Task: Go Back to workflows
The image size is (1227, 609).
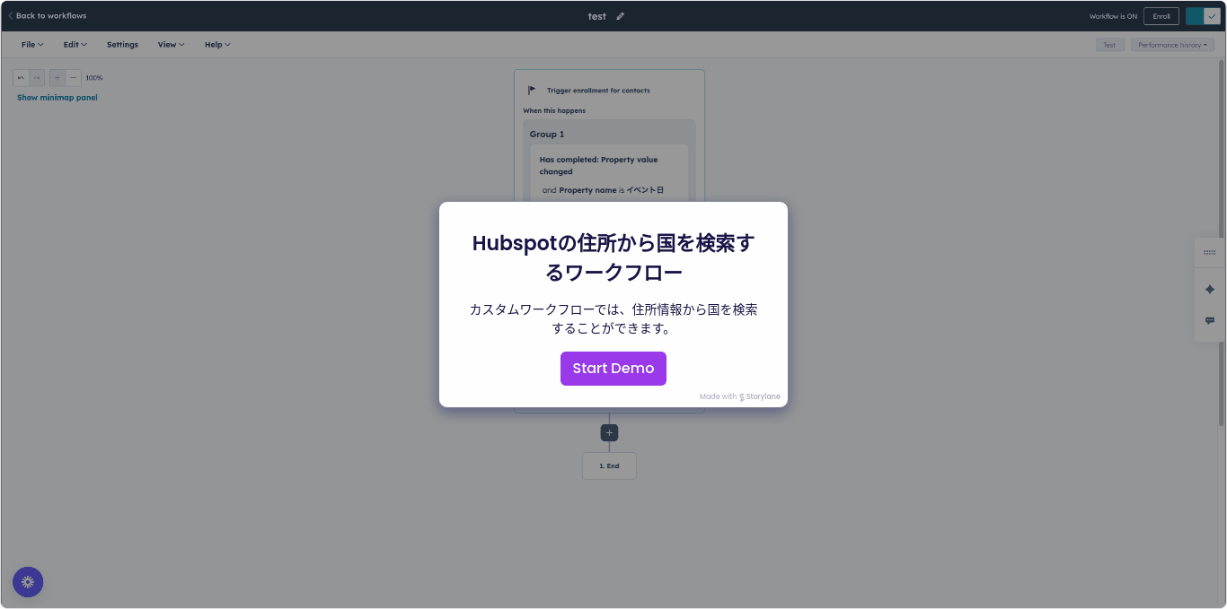Action: click(48, 16)
